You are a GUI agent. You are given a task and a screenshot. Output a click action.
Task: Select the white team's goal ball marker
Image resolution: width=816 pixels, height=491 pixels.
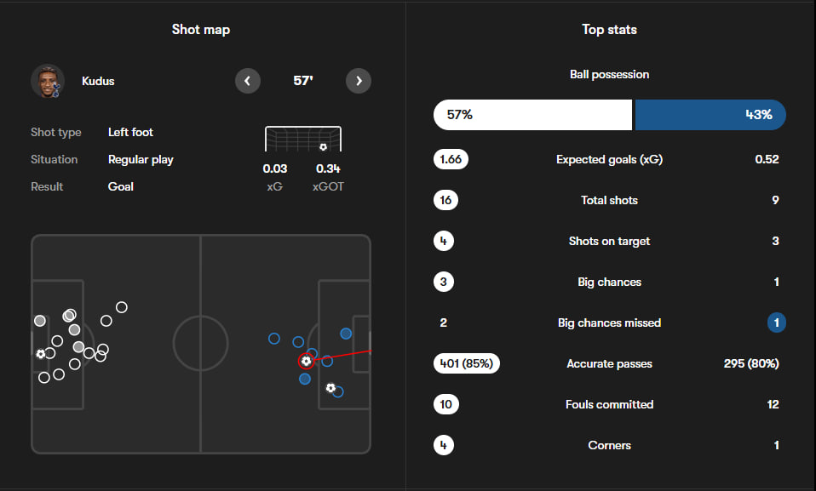40,354
